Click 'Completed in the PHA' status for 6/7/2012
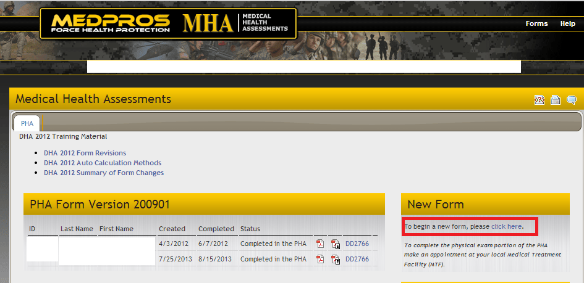The height and width of the screenshot is (283, 584). (x=273, y=244)
